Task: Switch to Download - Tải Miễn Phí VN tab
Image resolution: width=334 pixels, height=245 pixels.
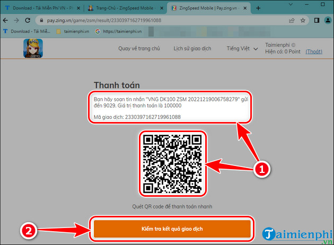Action: tap(41, 8)
